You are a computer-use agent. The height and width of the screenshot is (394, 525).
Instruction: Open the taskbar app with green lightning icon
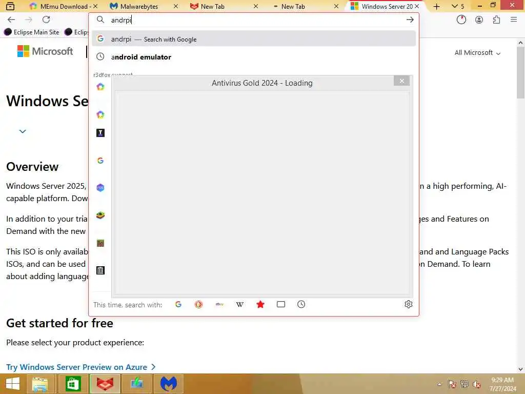[136, 384]
